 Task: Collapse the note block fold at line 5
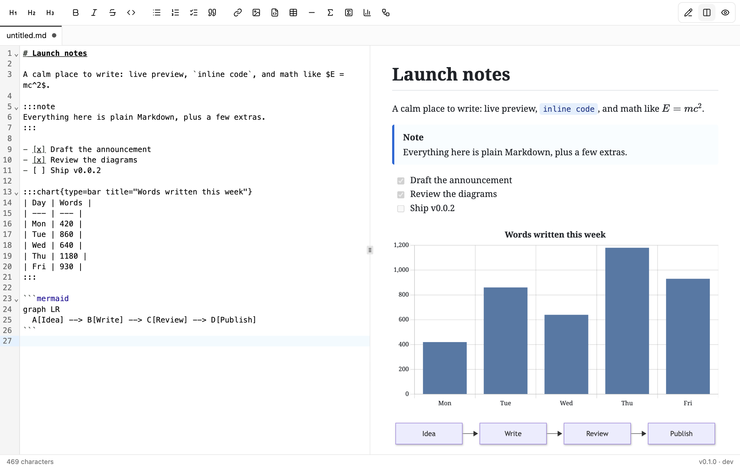(16, 108)
